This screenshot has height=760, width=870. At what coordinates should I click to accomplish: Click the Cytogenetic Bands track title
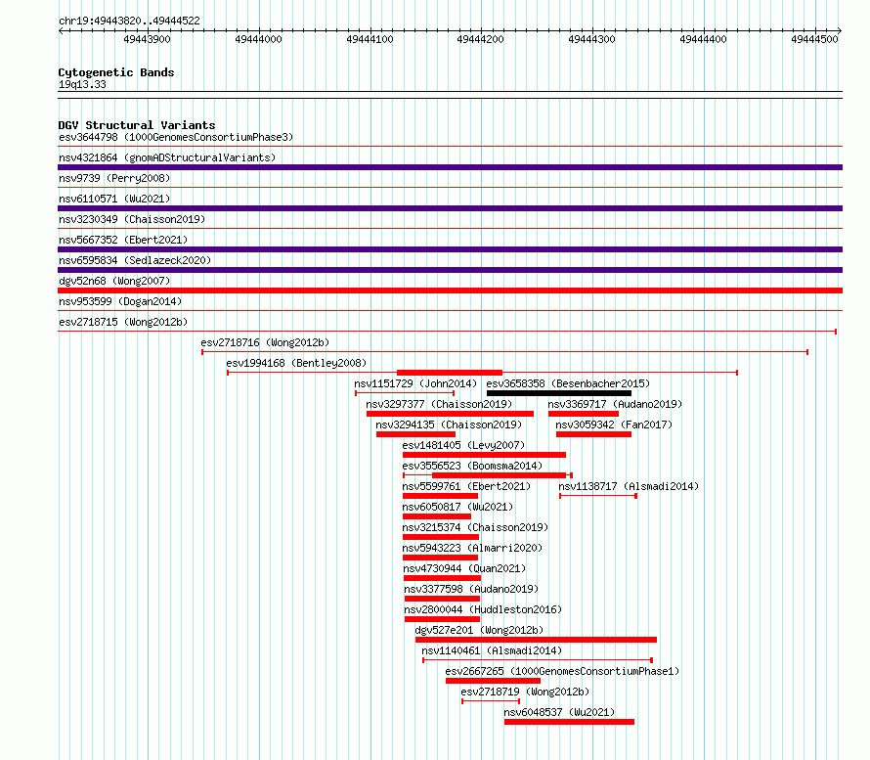click(116, 72)
